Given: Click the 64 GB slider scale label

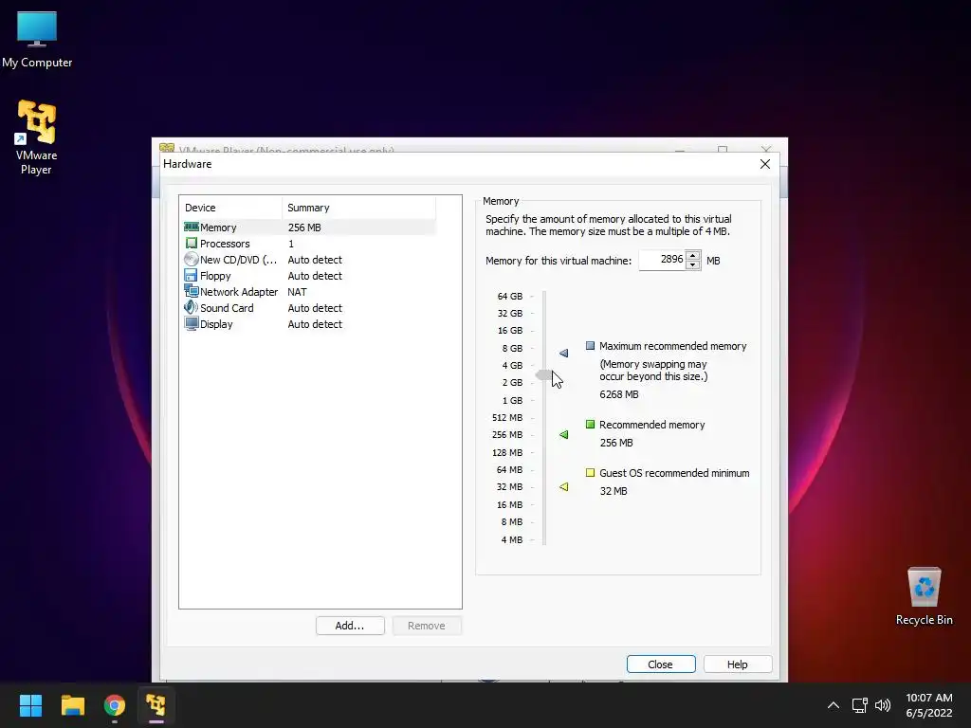Looking at the screenshot, I should click(509, 297).
